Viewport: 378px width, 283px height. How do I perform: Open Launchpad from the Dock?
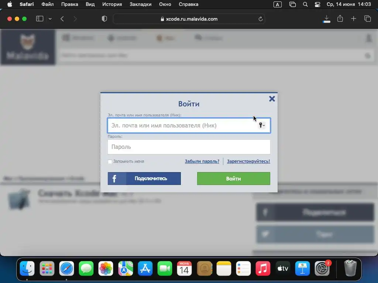(x=47, y=268)
